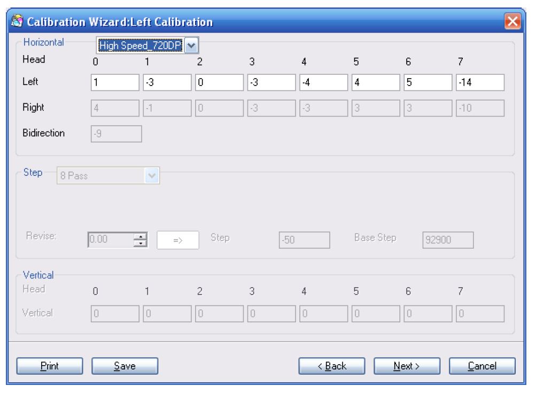Click the Calibration Wizard title bar icon
Screen dimensions: 536x393
[17, 22]
